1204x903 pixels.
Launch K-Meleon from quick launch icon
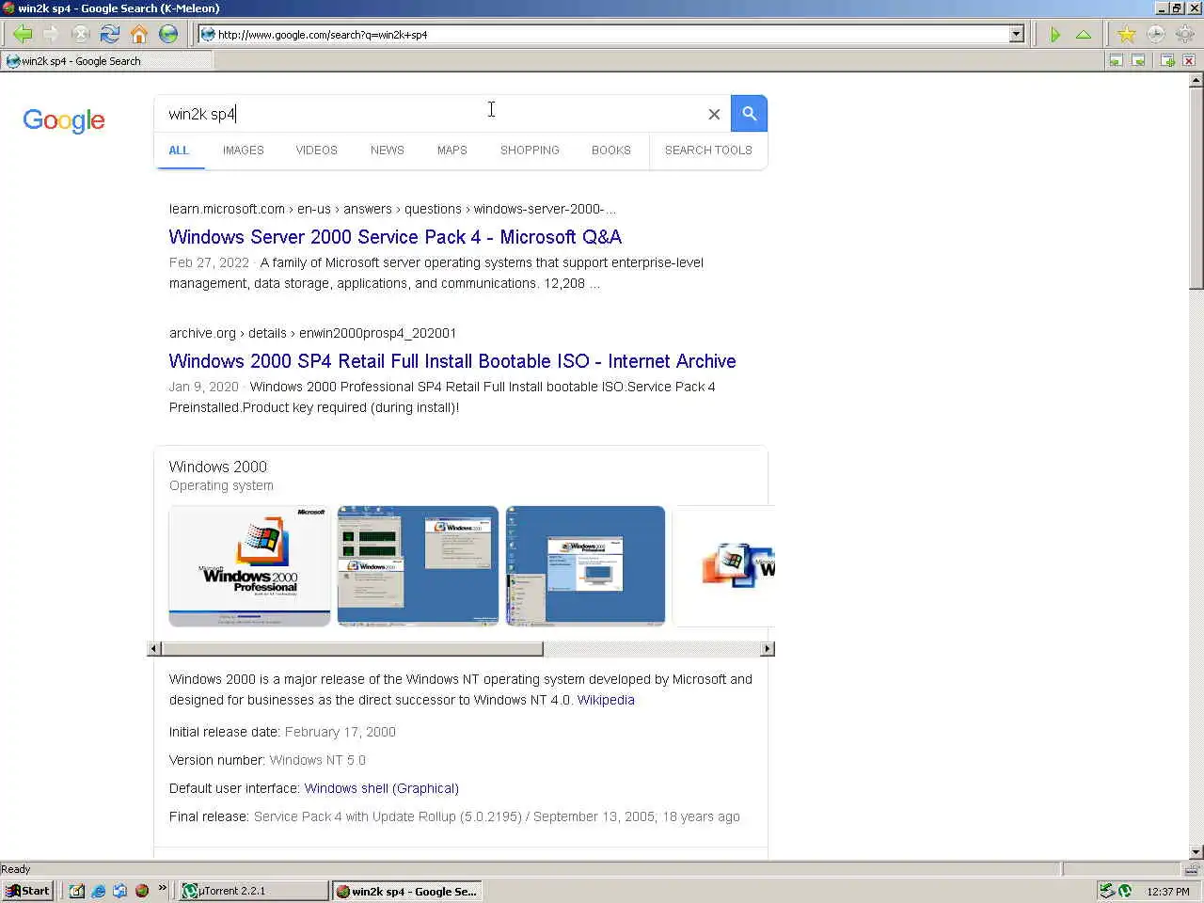[142, 891]
